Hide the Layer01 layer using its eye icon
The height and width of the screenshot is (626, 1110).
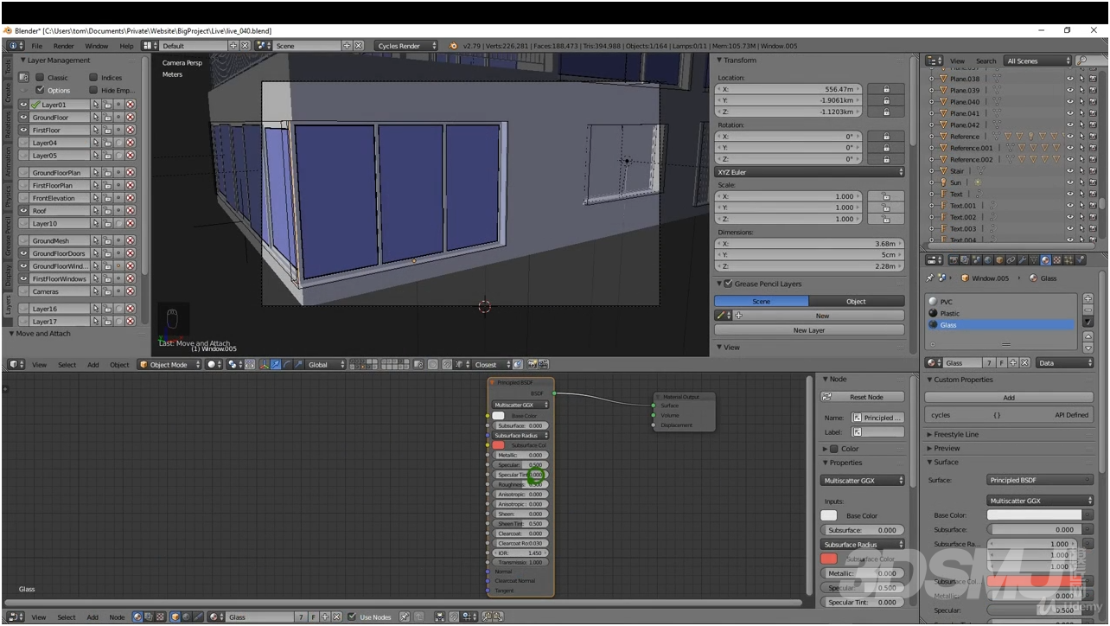coord(23,105)
